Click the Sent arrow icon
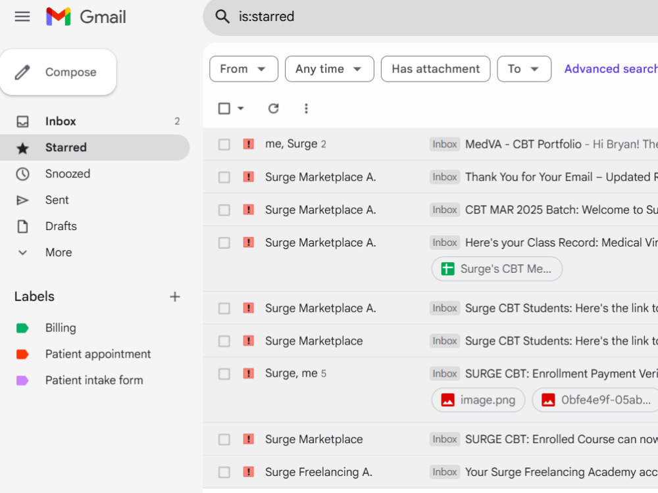This screenshot has height=493, width=658. click(22, 200)
